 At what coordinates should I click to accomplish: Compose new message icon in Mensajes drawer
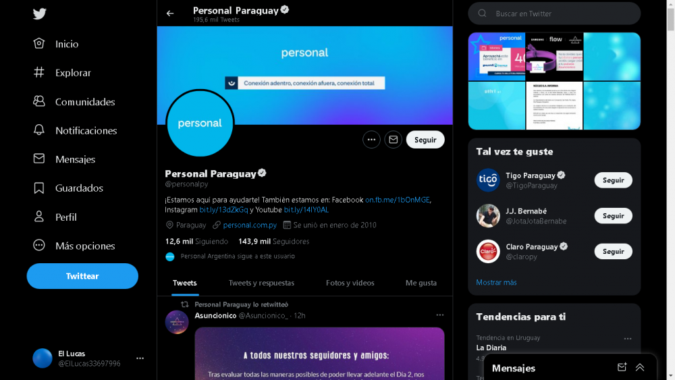[x=622, y=367]
